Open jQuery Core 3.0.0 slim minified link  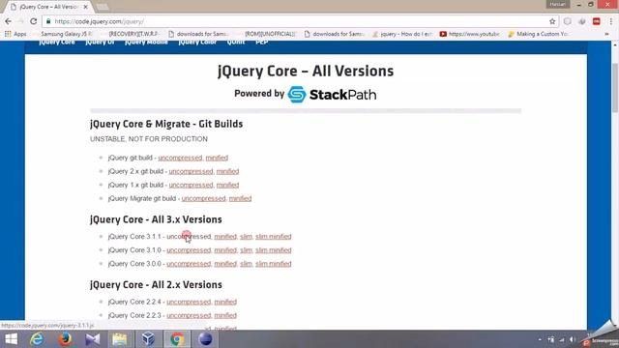click(273, 264)
